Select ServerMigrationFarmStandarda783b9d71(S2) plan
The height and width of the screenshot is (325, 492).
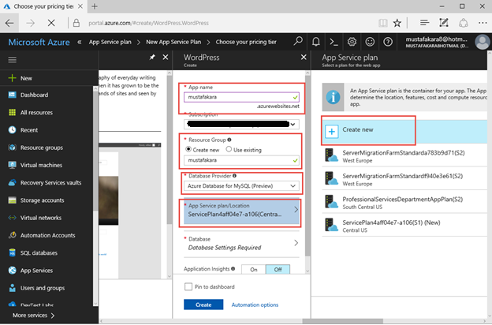pyautogui.click(x=404, y=155)
